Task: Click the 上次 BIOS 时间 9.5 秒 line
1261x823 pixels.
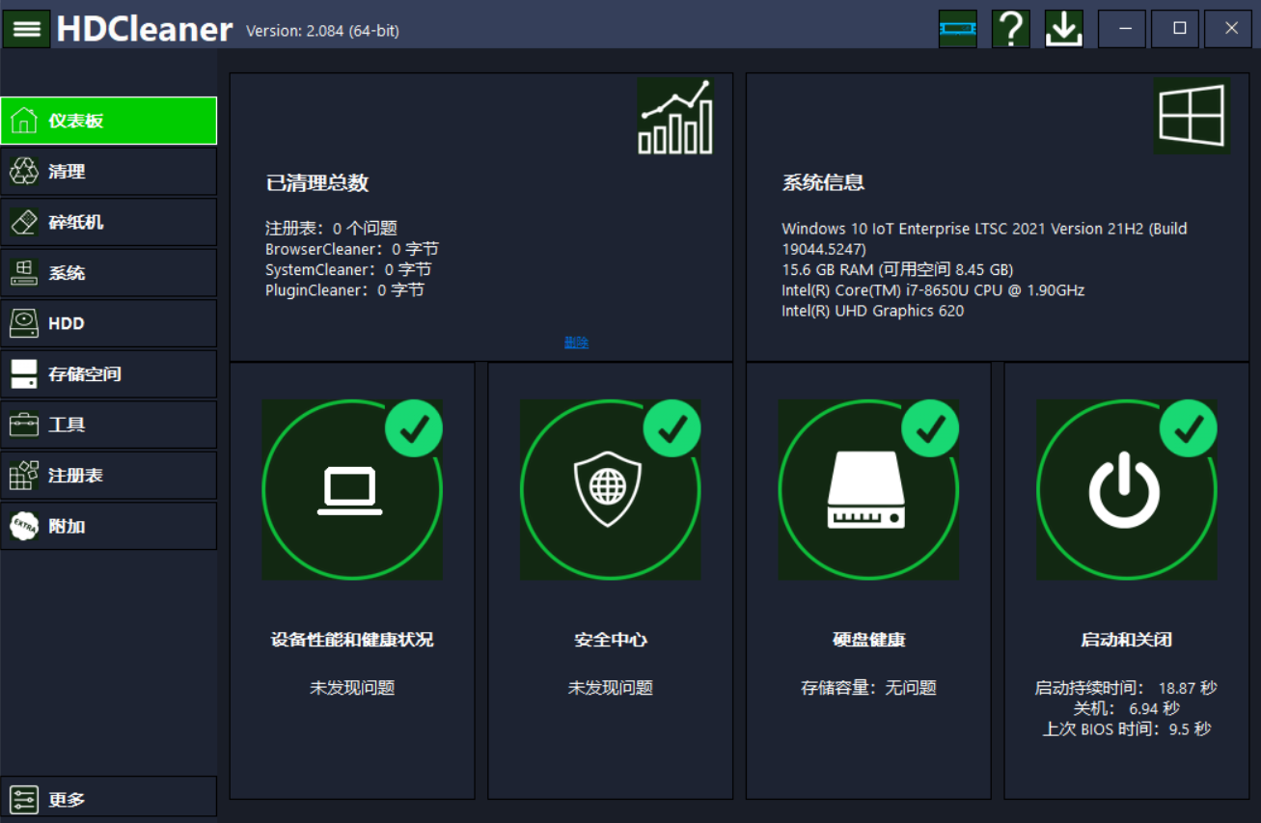Action: coord(1126,729)
